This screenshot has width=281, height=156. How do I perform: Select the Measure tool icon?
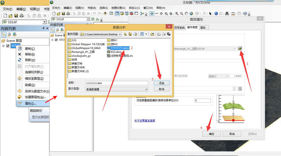233,14
